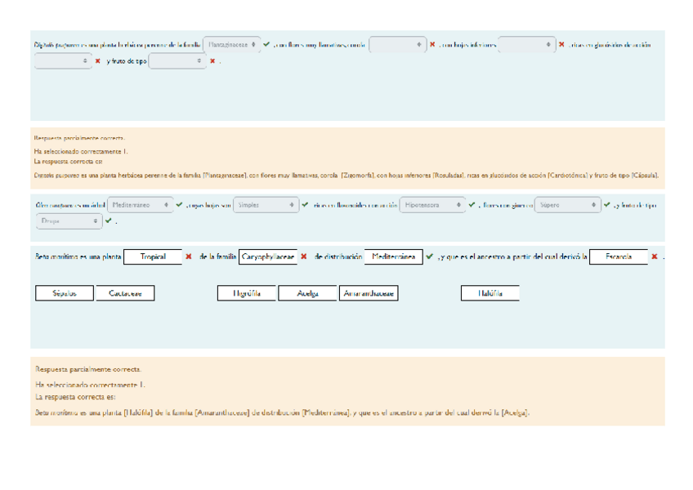Open the Hipotensora dropdown
Viewport: 693px width, 490px height.
[433, 205]
